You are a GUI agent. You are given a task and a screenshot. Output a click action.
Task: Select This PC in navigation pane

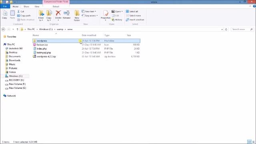coord(9,44)
